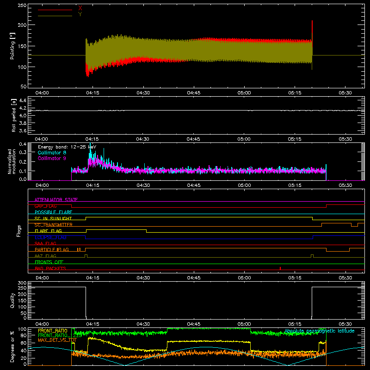This screenshot has width=370, height=370.
Task: Click the 04:15 time label under Pointing plot
Action: [x=93, y=93]
